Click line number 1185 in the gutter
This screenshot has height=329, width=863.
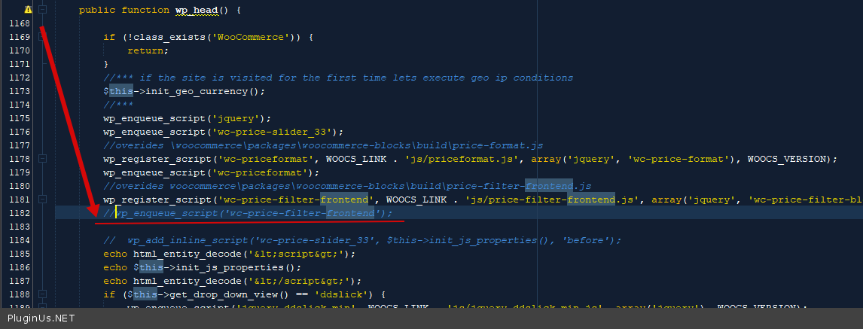(17, 254)
